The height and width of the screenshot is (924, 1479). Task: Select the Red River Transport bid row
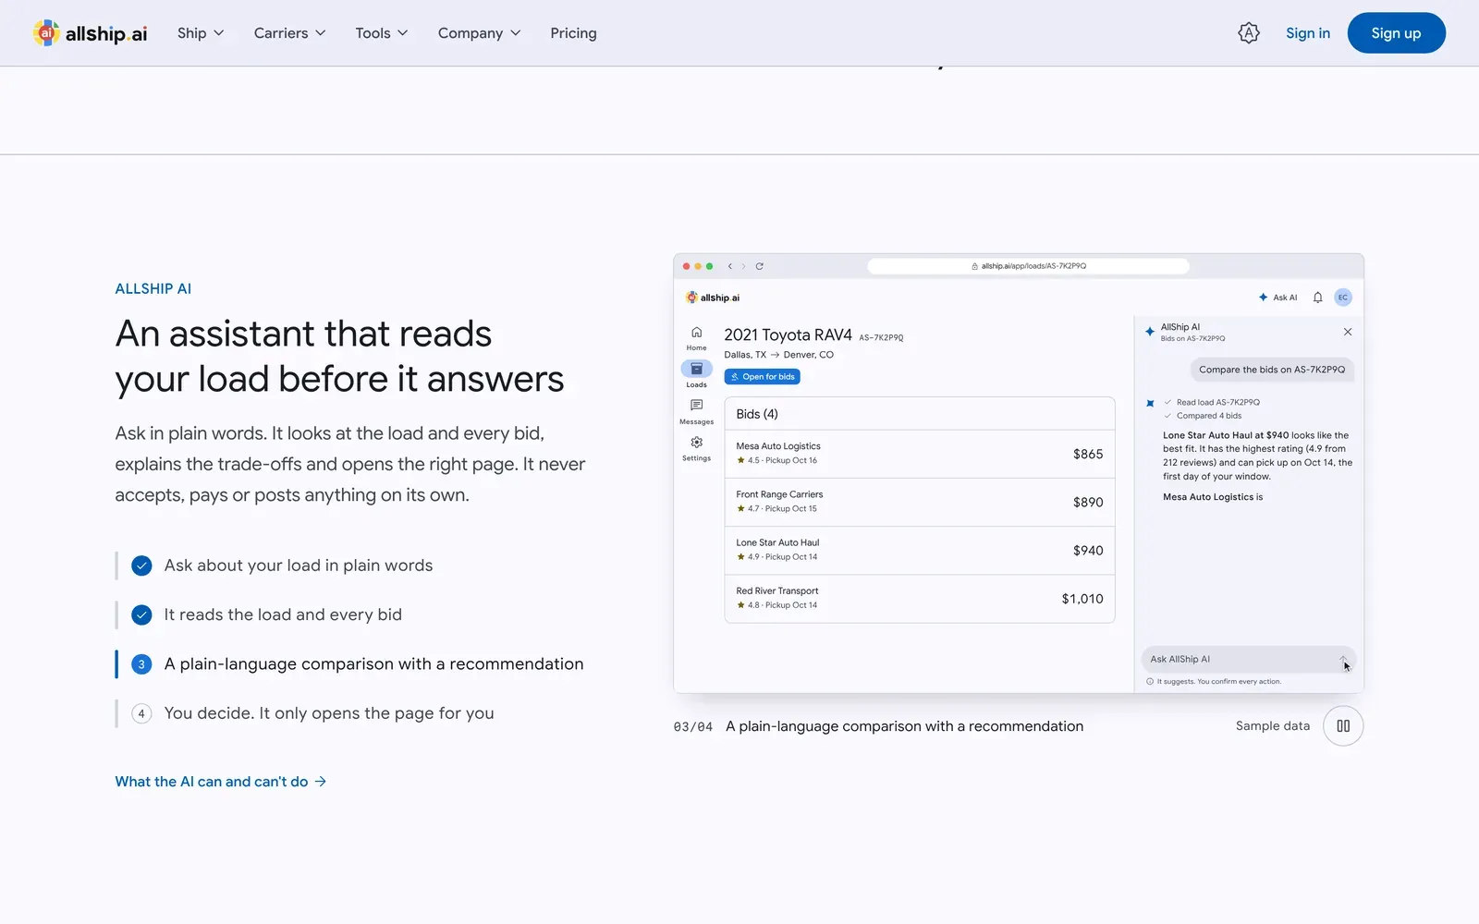point(920,599)
